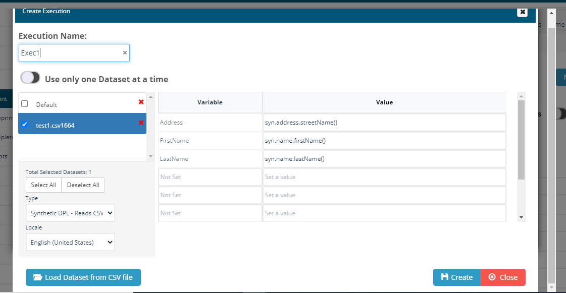Viewport: 566px width, 293px height.
Task: Click the Select All button
Action: (43, 185)
